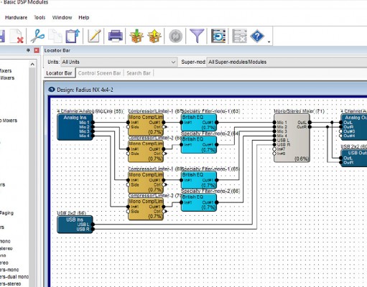Select the Analog Outs module block

[x=354, y=127]
